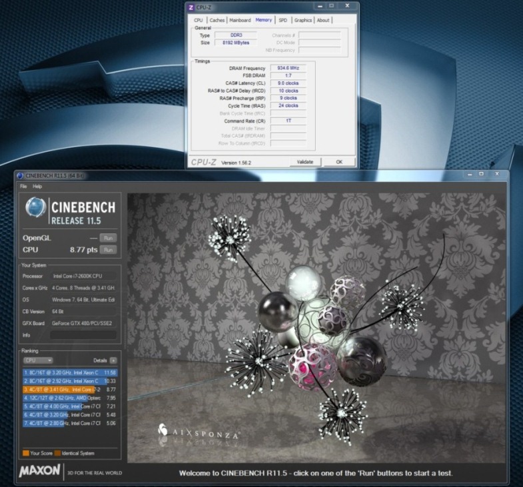Click the CAS# Latency value 9.0 clocks
Image resolution: width=523 pixels, height=487 pixels.
pyautogui.click(x=288, y=83)
